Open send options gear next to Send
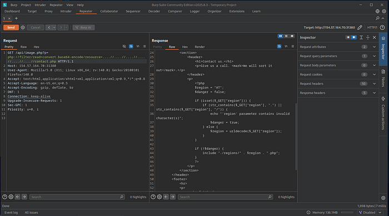The image size is (389, 216). (23, 27)
